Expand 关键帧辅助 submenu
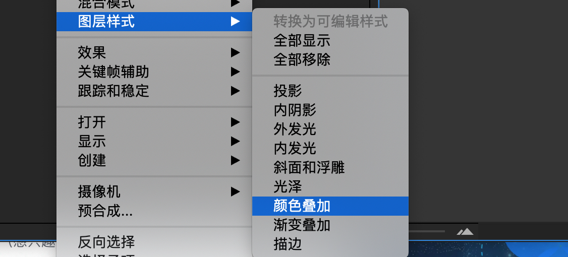568x257 pixels. (235, 72)
